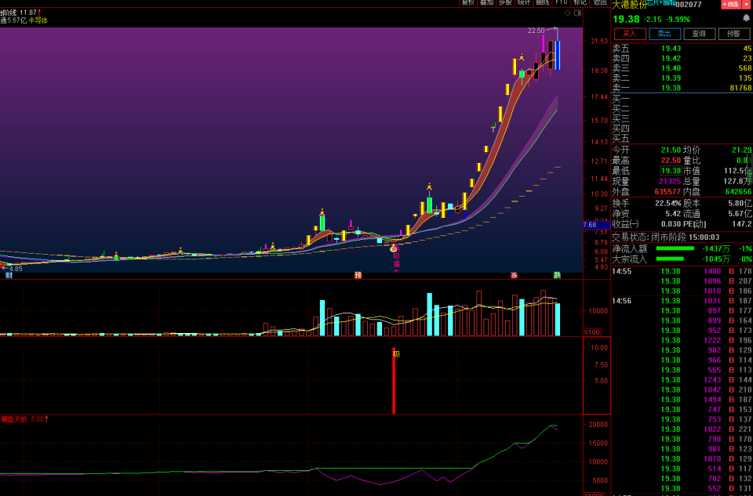Click the 内盘 value 642656

click(739, 192)
